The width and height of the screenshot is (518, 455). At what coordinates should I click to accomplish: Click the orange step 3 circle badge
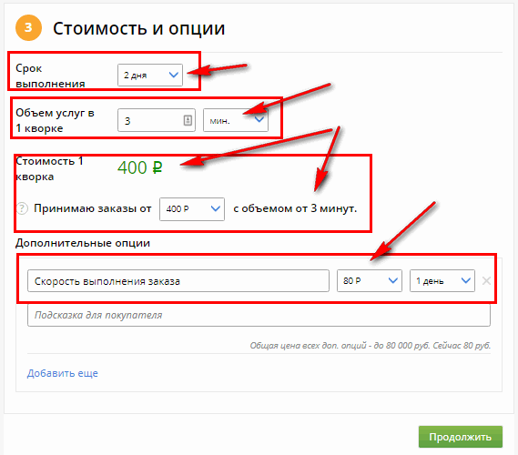(28, 27)
